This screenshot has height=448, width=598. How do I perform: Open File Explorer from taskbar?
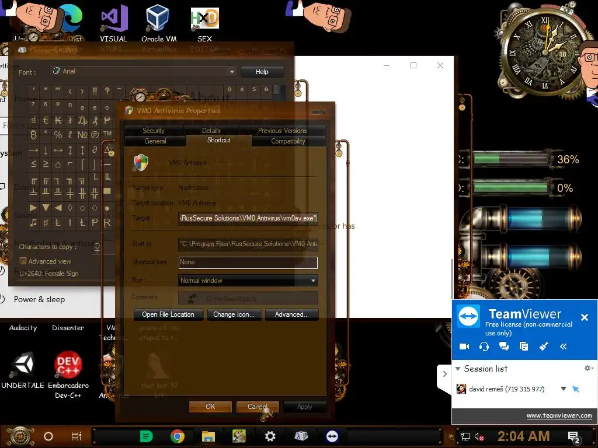[208, 436]
